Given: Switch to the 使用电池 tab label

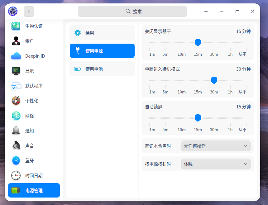Looking at the screenshot, I should pyautogui.click(x=94, y=69).
